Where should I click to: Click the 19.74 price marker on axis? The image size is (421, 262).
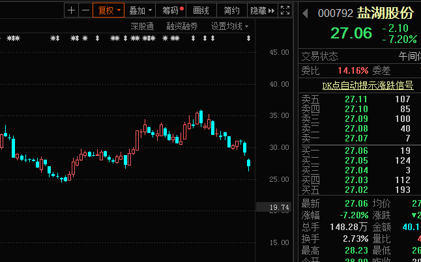278,208
